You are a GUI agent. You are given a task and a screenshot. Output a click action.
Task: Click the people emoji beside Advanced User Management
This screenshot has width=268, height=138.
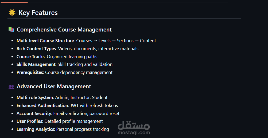point(11,87)
